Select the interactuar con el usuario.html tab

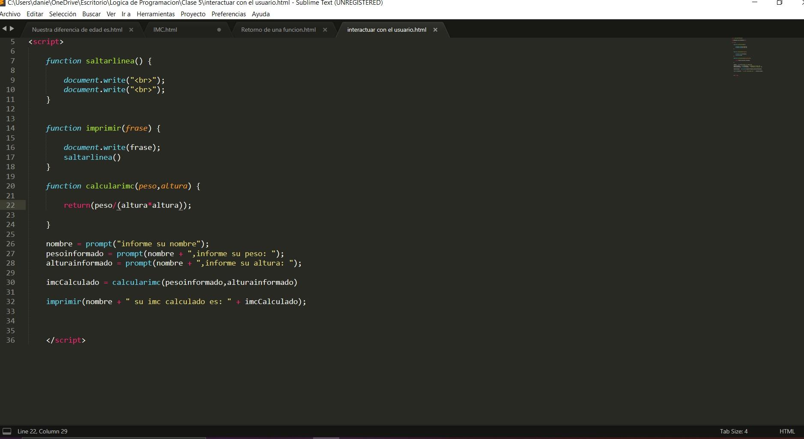[x=386, y=30]
